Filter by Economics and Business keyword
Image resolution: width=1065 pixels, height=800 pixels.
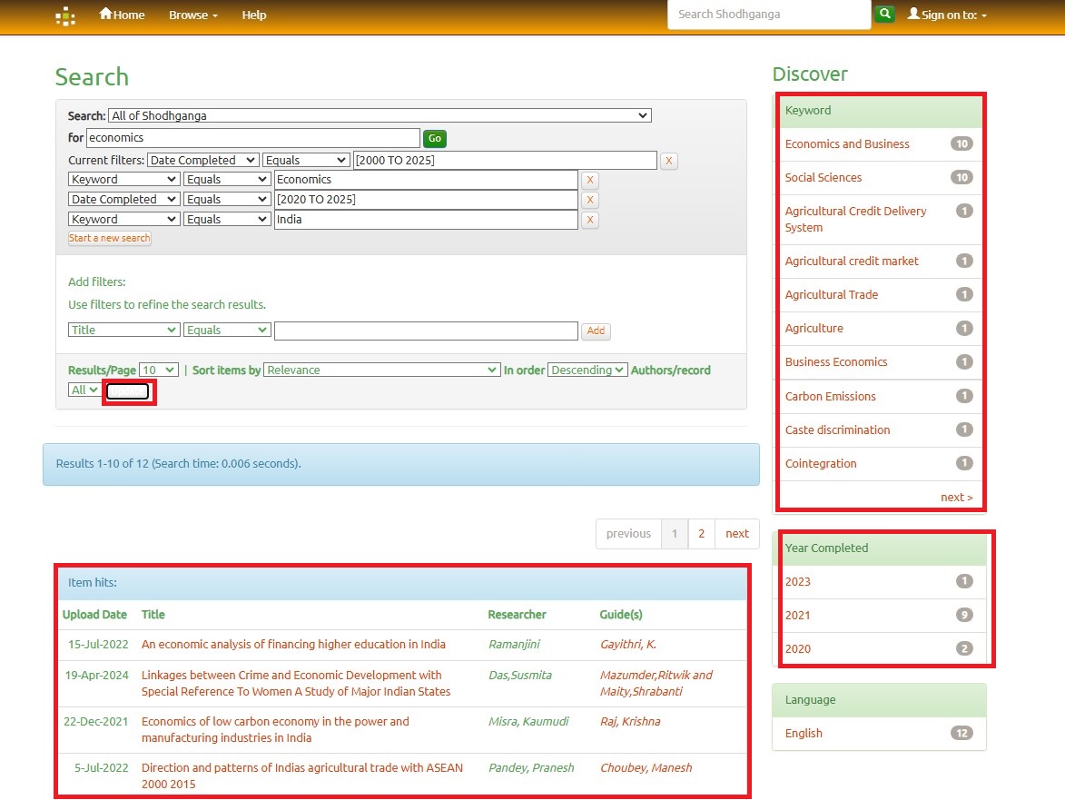[846, 144]
